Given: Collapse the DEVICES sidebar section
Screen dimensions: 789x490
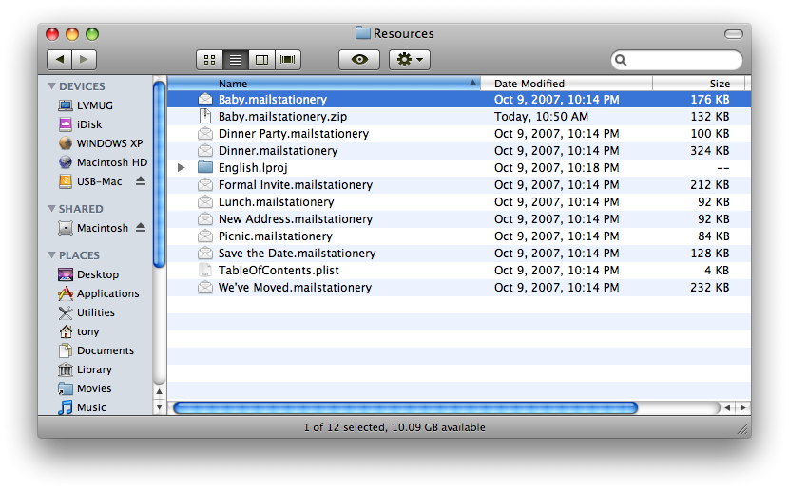Looking at the screenshot, I should point(52,86).
